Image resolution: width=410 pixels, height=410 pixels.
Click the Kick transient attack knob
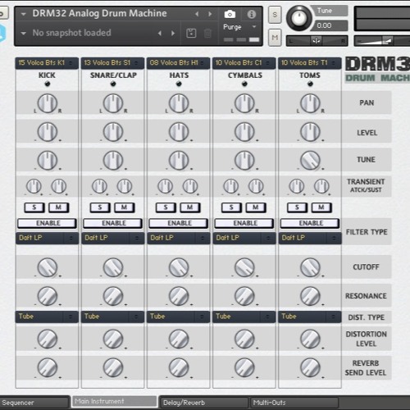click(x=34, y=186)
